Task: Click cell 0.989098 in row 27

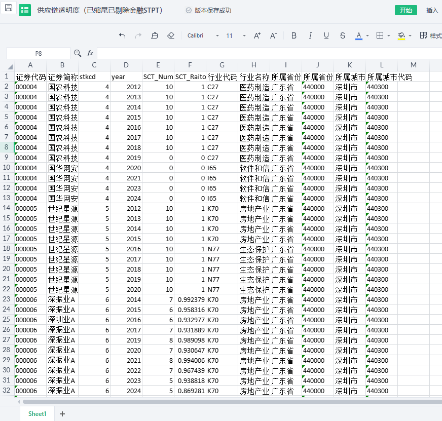Action: click(x=190, y=340)
